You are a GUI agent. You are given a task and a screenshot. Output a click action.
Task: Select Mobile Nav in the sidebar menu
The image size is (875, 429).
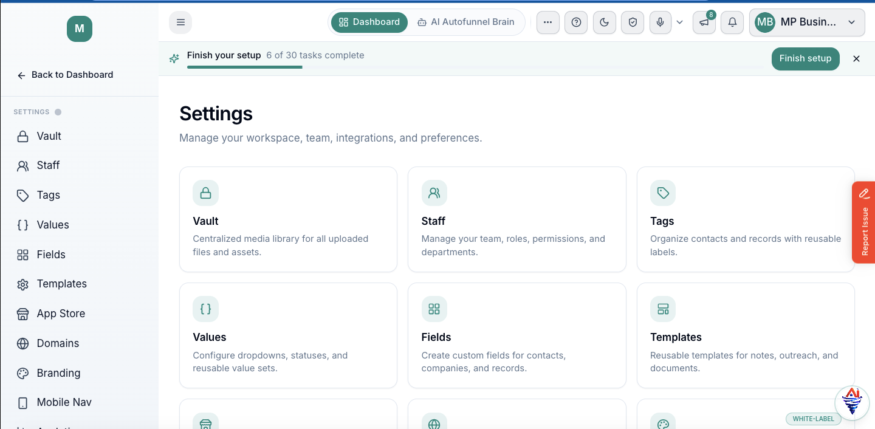tap(79, 402)
